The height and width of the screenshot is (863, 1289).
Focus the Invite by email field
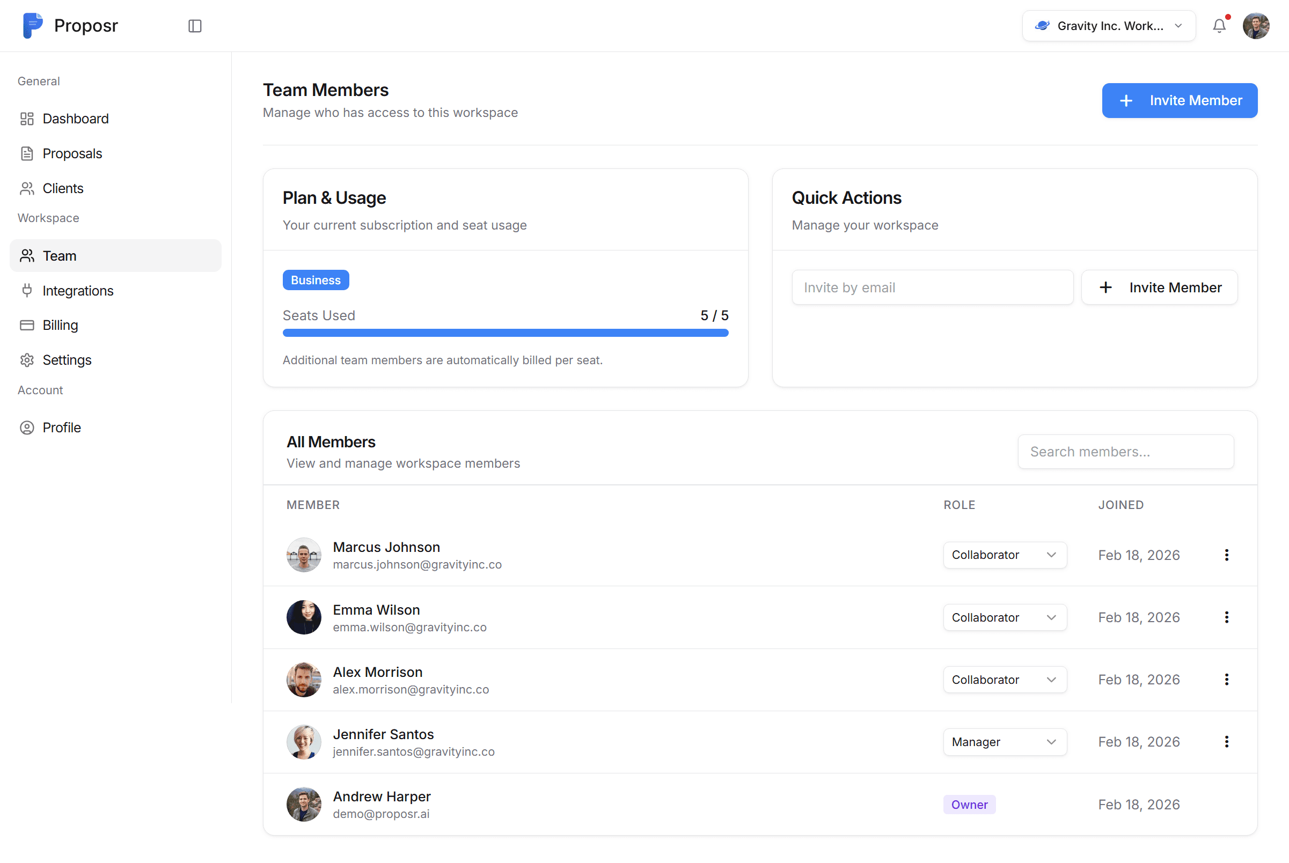[932, 287]
